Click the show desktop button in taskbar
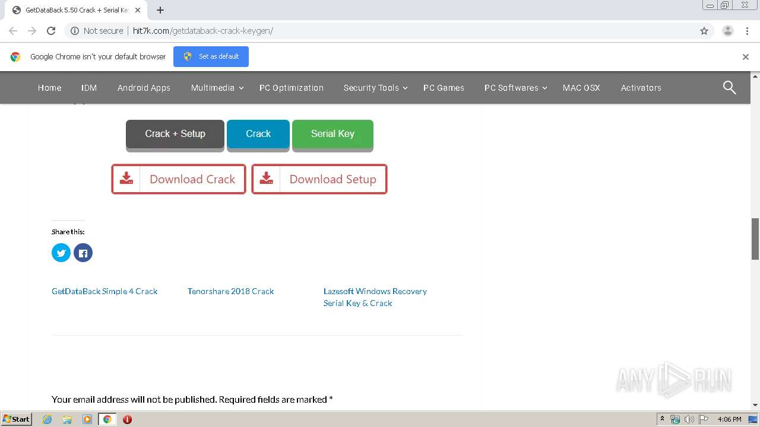Screen dimensions: 760x427 coord(753,419)
